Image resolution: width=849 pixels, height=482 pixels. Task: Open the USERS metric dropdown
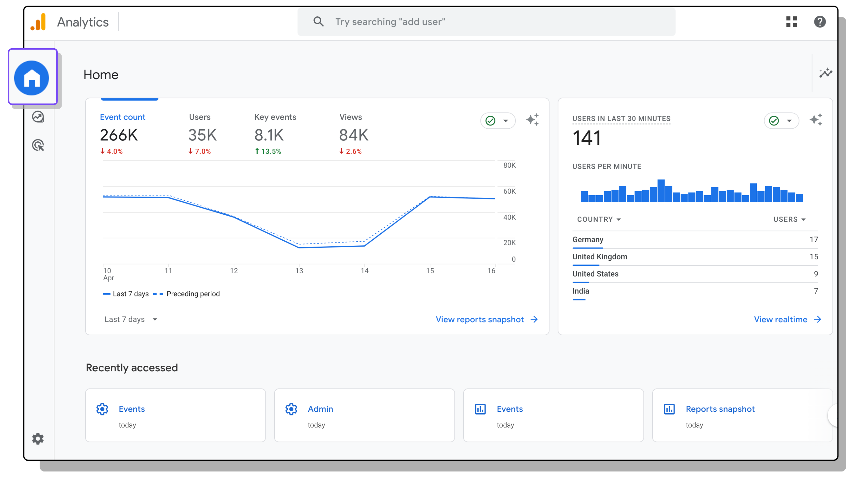pos(789,219)
